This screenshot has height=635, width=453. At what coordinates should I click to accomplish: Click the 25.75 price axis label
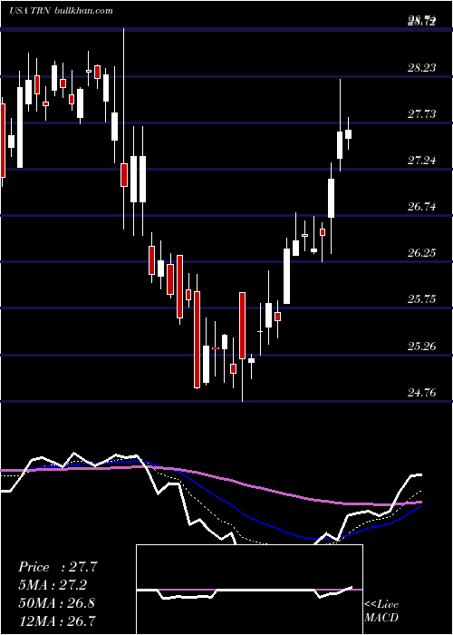(x=422, y=299)
